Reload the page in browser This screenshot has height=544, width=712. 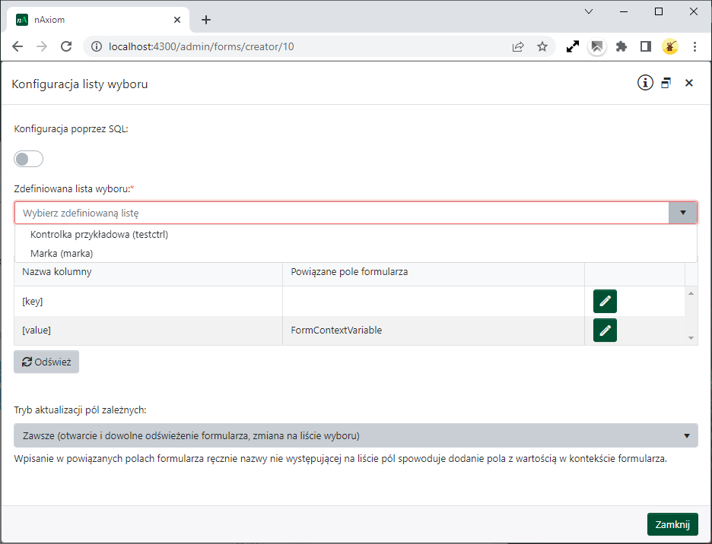click(66, 46)
